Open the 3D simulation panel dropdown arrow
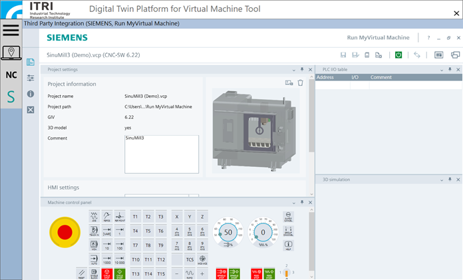463x280 pixels. (442, 180)
